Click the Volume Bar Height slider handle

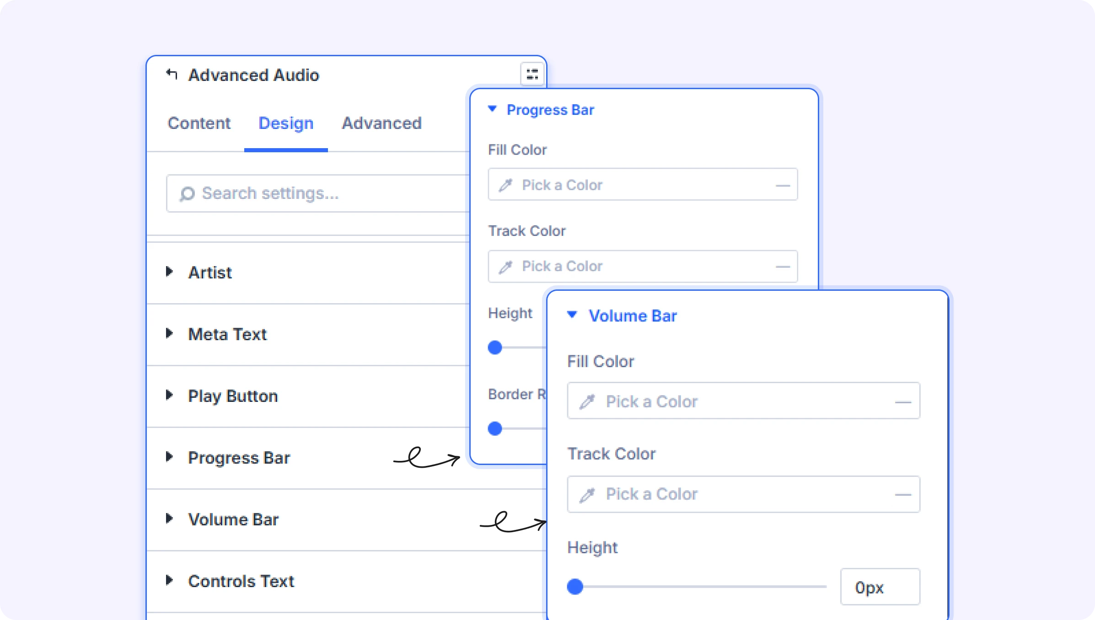tap(575, 587)
